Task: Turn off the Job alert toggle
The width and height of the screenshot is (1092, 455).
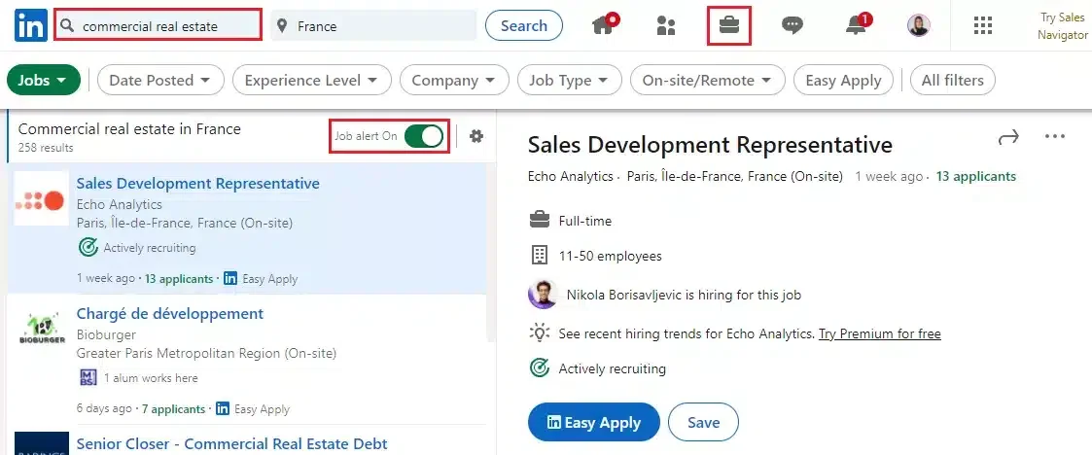Action: 423,136
